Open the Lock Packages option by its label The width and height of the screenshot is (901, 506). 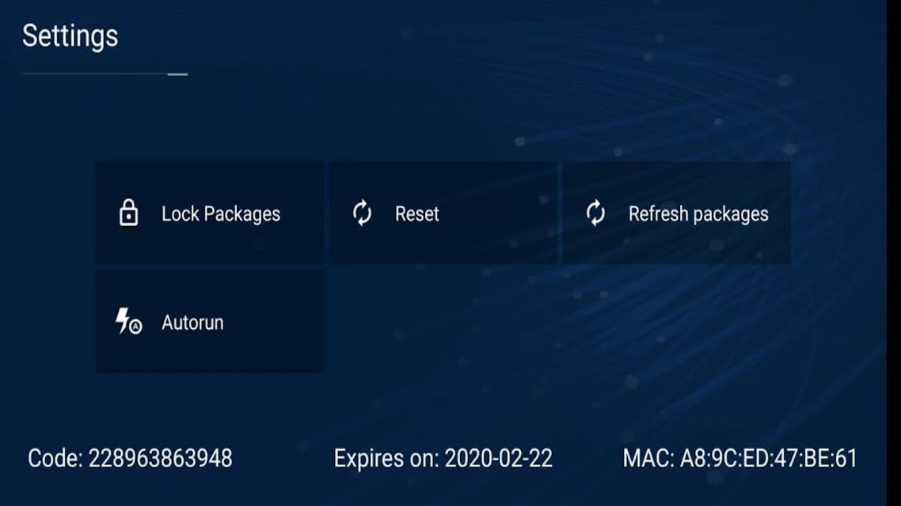coord(221,214)
